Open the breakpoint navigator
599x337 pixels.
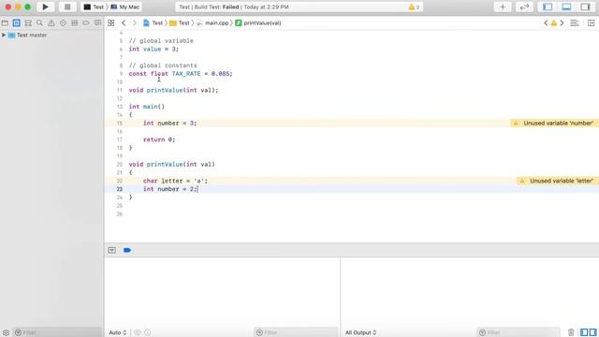pos(86,22)
